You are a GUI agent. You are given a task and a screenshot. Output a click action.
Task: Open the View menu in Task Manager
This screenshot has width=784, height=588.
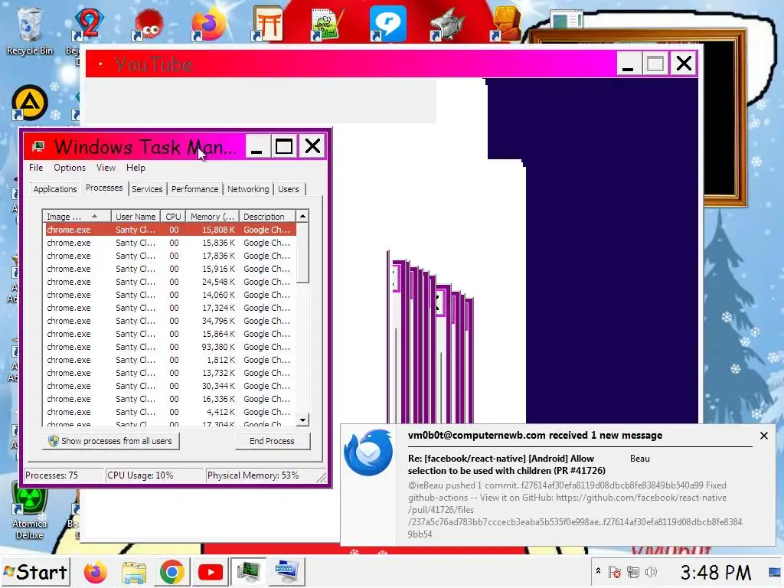(x=106, y=168)
